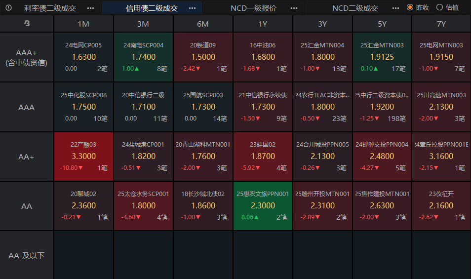Open the 25国航SCP003 bond cell
The image size is (471, 279).
pyautogui.click(x=203, y=107)
